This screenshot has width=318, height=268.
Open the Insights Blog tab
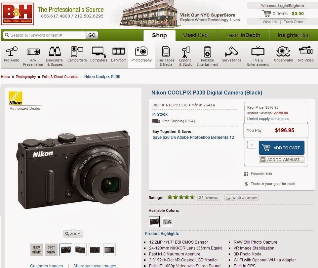click(294, 35)
